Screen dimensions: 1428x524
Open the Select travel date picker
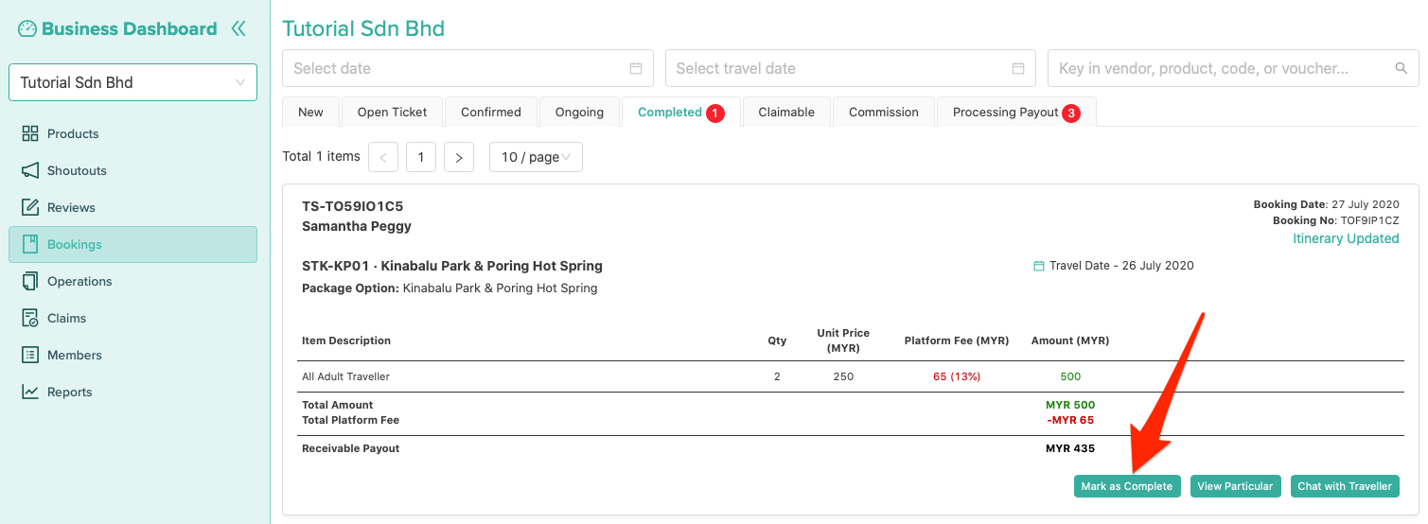[x=850, y=68]
